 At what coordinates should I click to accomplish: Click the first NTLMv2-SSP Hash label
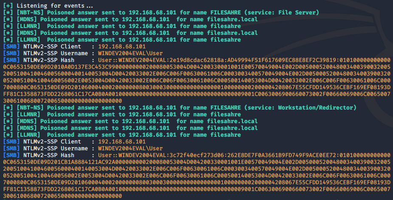tap(49, 60)
